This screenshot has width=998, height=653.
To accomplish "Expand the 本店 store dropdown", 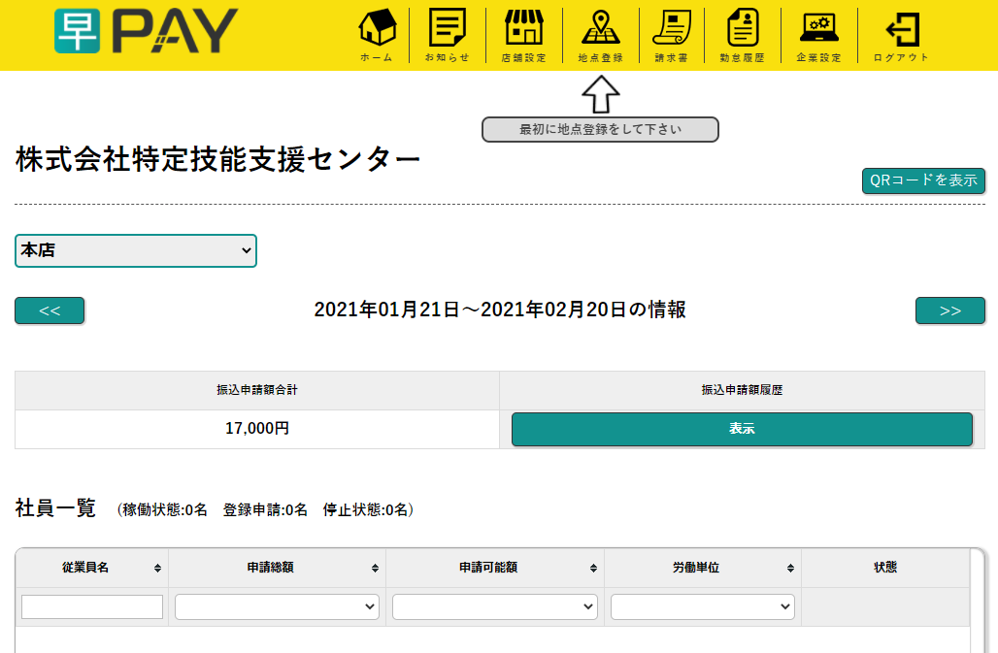I will [136, 250].
